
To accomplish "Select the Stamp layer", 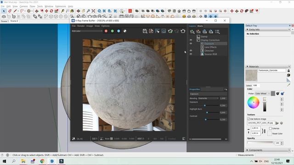I will click(x=204, y=37).
